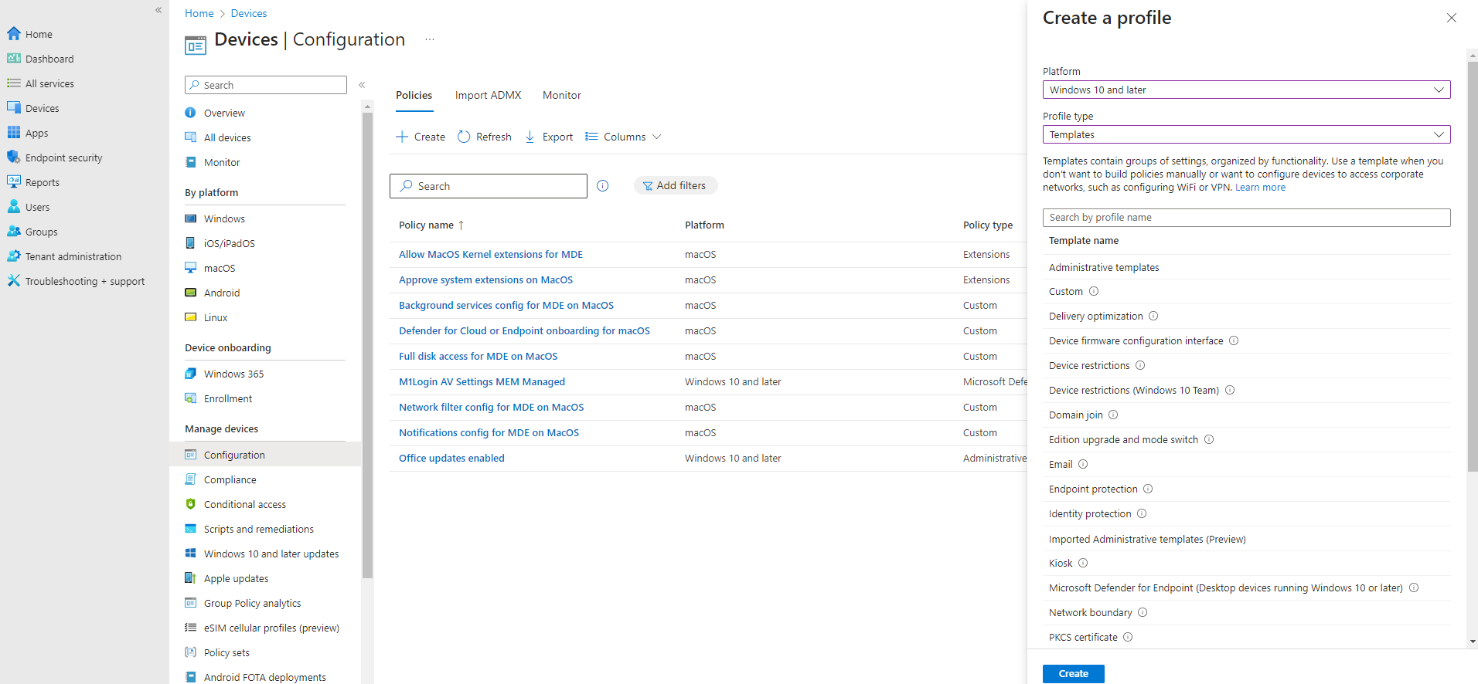Viewport: 1478px width, 684px height.
Task: Click the Linux platform icon
Action: (x=190, y=317)
